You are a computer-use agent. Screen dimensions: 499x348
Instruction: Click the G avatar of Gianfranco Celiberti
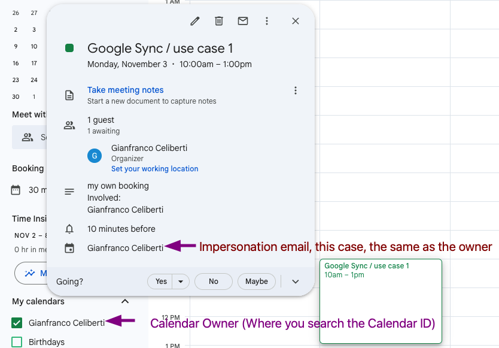tap(95, 156)
